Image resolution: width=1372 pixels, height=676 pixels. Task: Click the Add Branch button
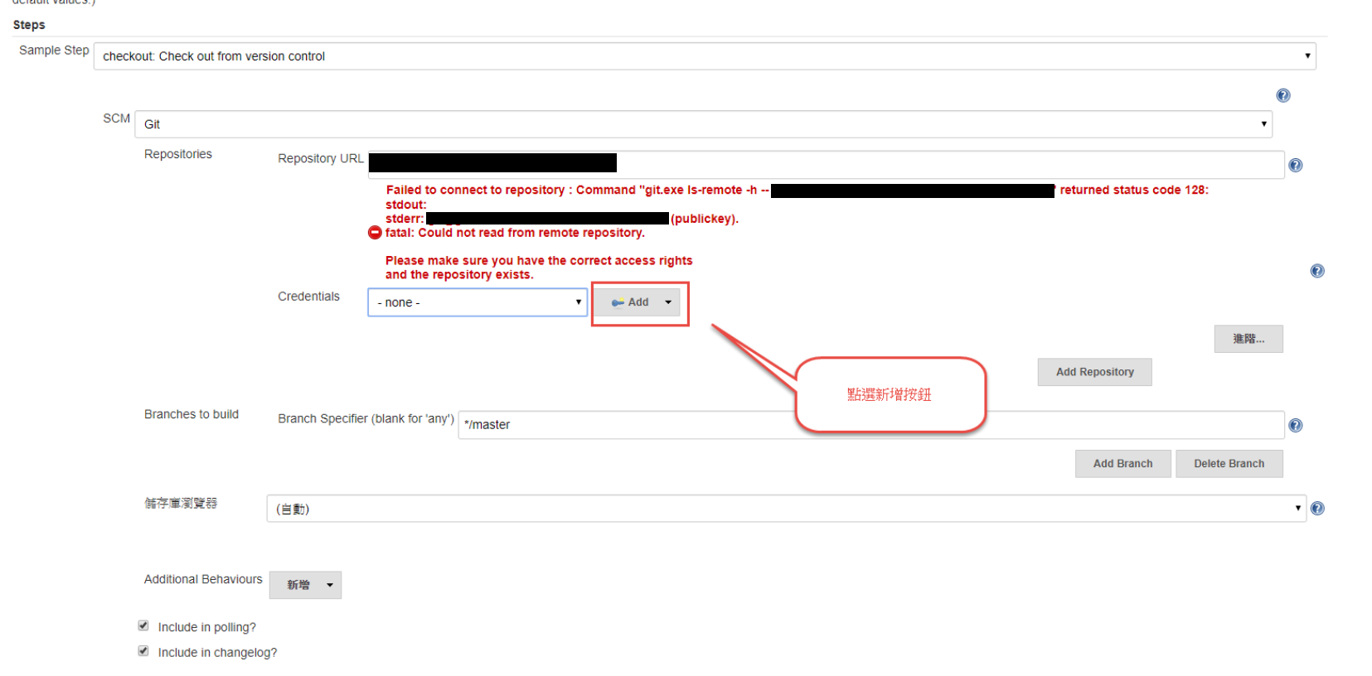[1122, 464]
